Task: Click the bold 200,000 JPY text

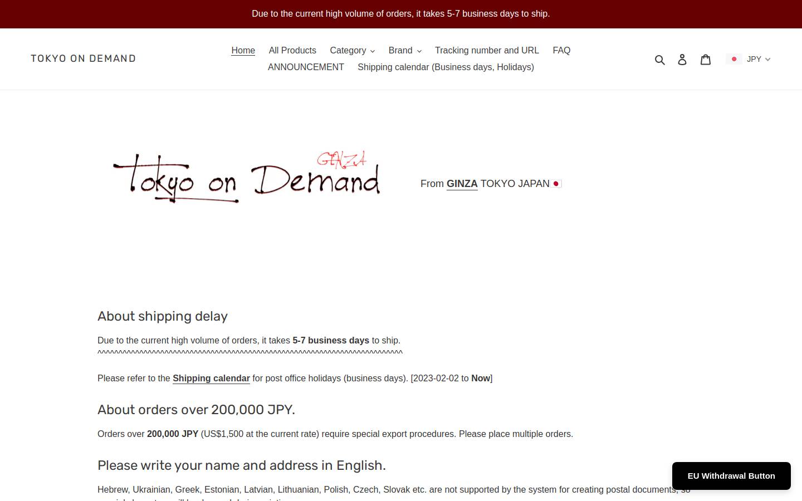Action: tap(173, 434)
